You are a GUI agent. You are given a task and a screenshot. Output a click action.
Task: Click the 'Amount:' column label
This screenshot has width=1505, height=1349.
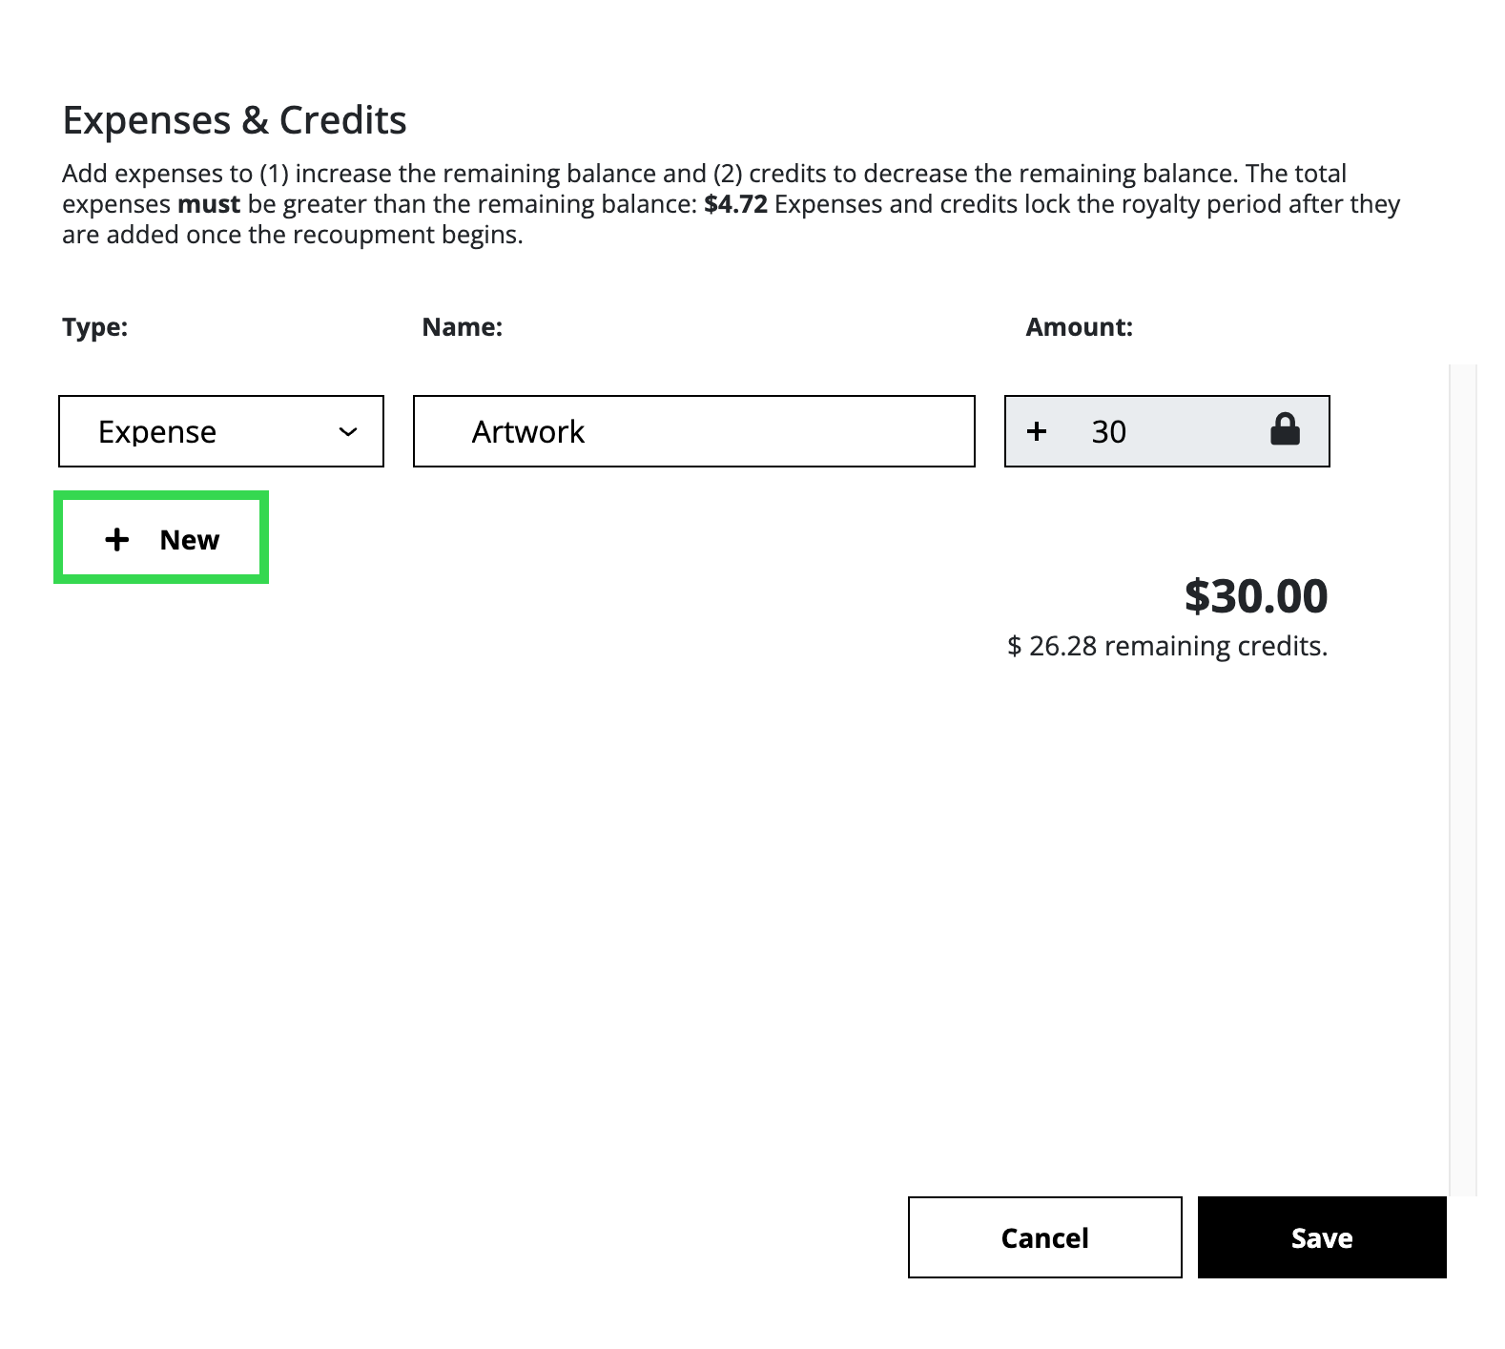[1079, 327]
